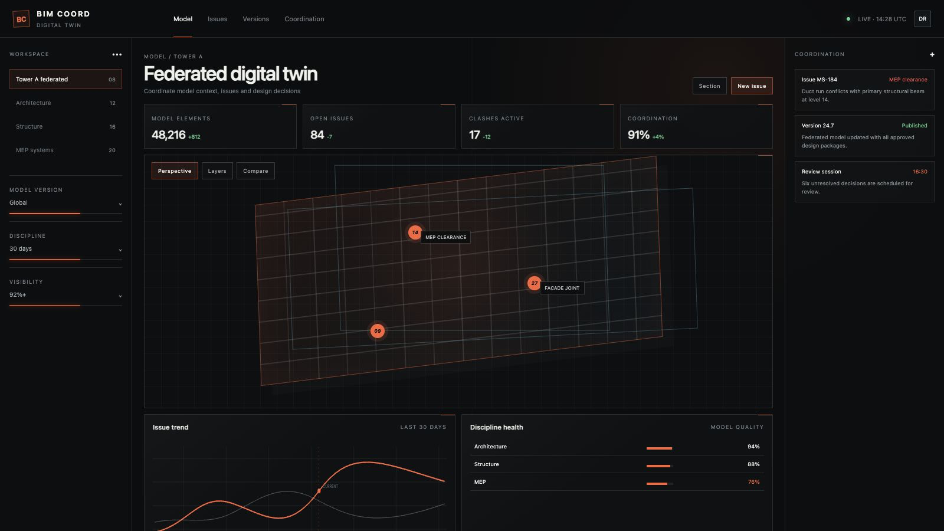Open Issue MS-184 card
This screenshot has height=531, width=944.
click(x=864, y=90)
